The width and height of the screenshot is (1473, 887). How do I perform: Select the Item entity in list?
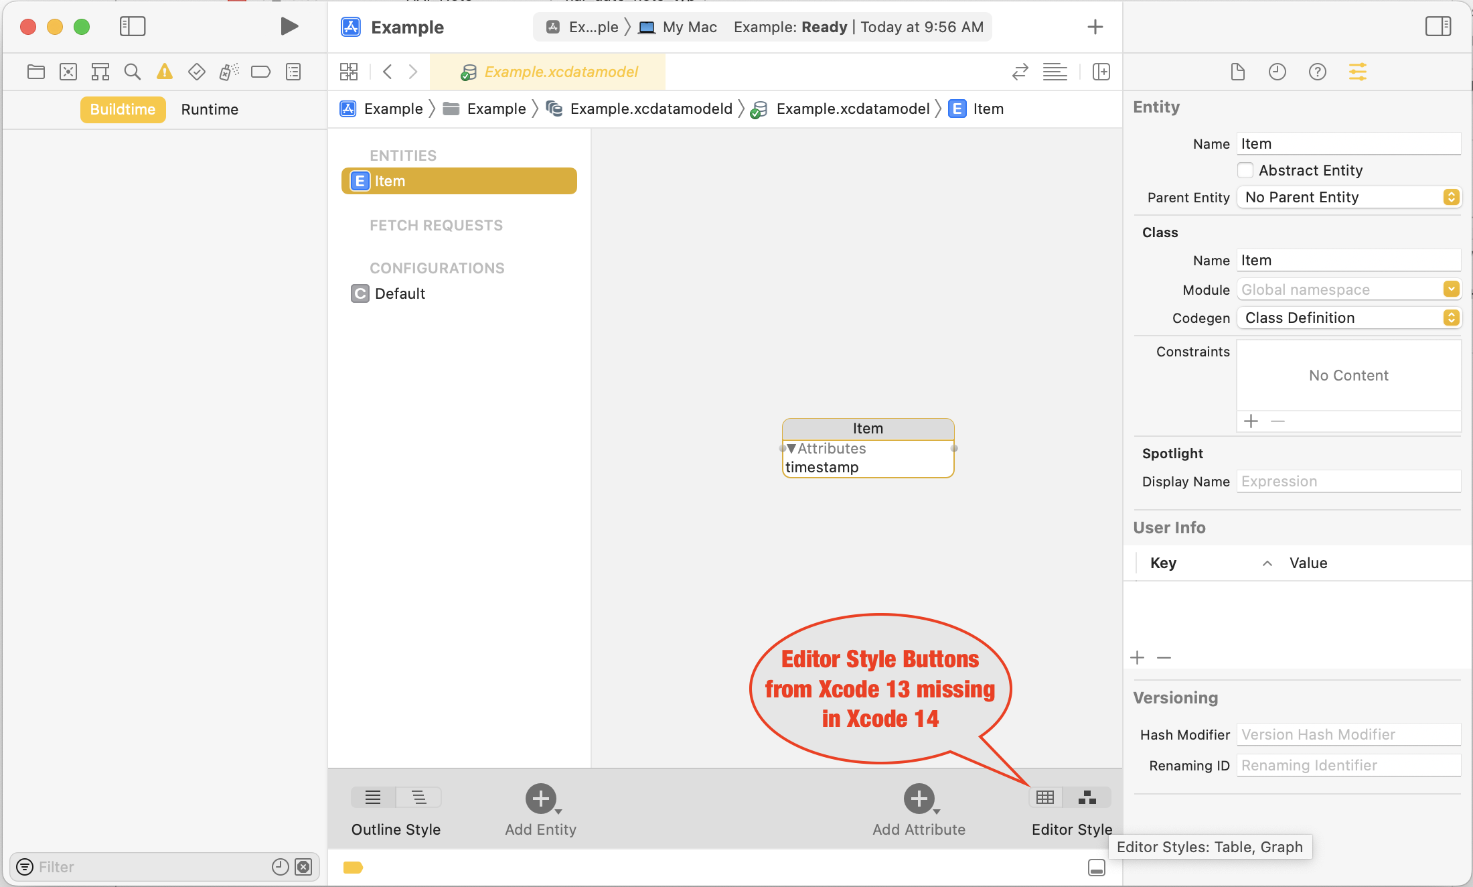pos(459,181)
